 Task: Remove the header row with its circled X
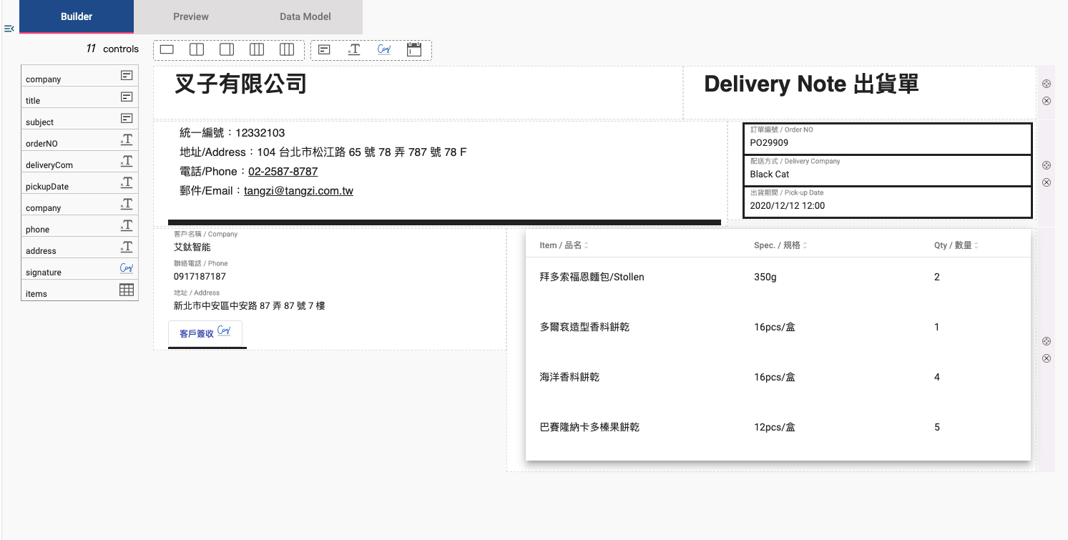(1047, 101)
